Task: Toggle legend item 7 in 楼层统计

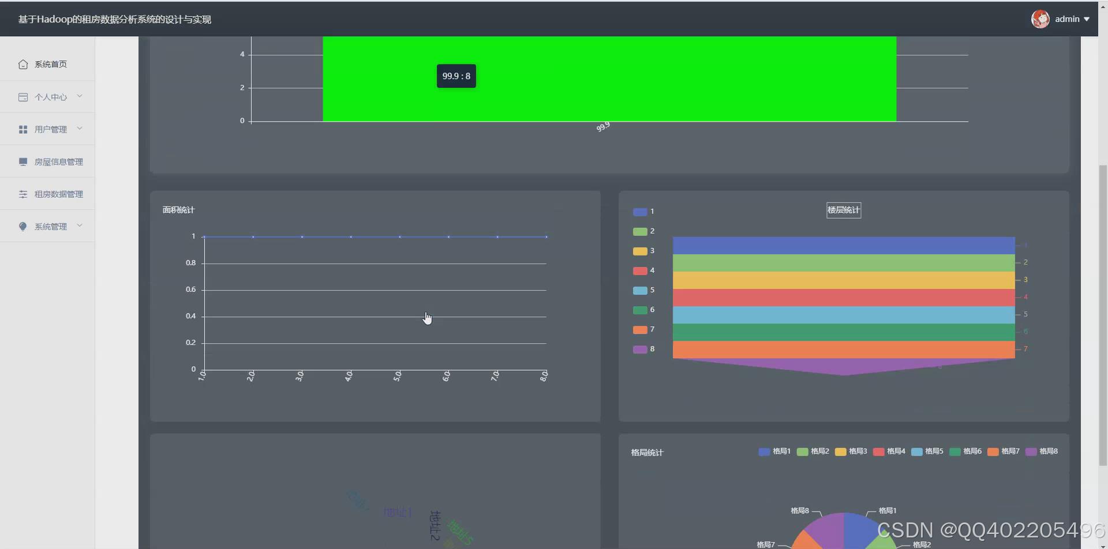Action: (643, 329)
